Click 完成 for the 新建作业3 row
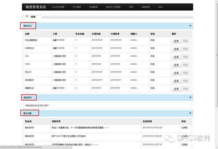Viewport: 218px width, 149px height. pyautogui.click(x=185, y=89)
